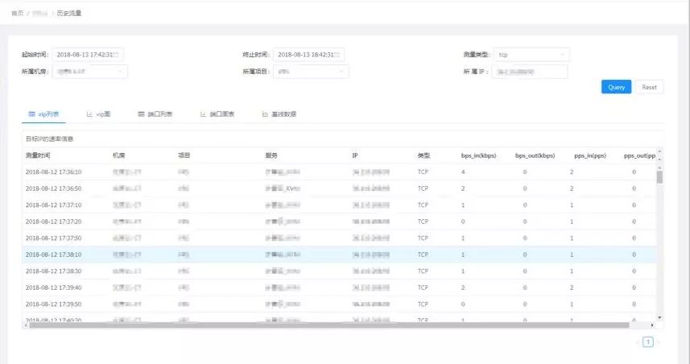The image size is (690, 364).
Task: Go to 首页 breadcrumb link
Action: click(x=17, y=13)
